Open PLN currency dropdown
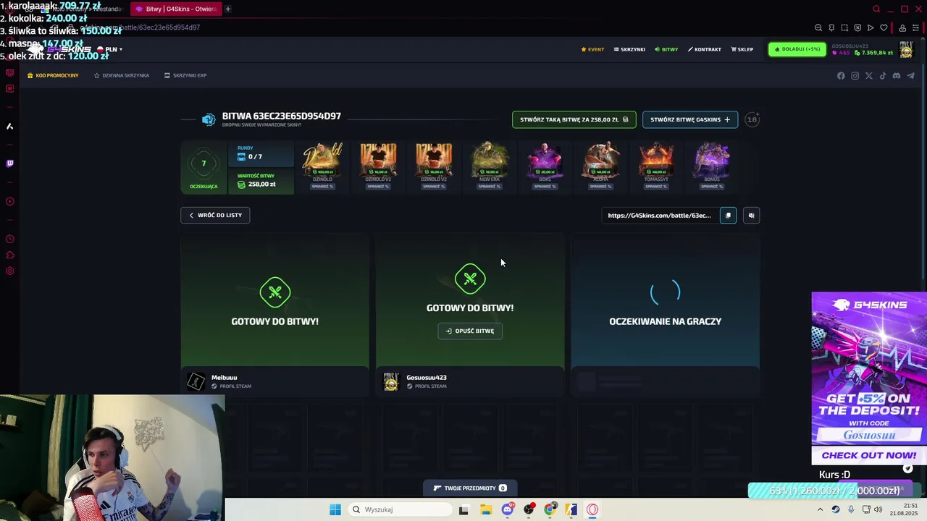 click(110, 49)
